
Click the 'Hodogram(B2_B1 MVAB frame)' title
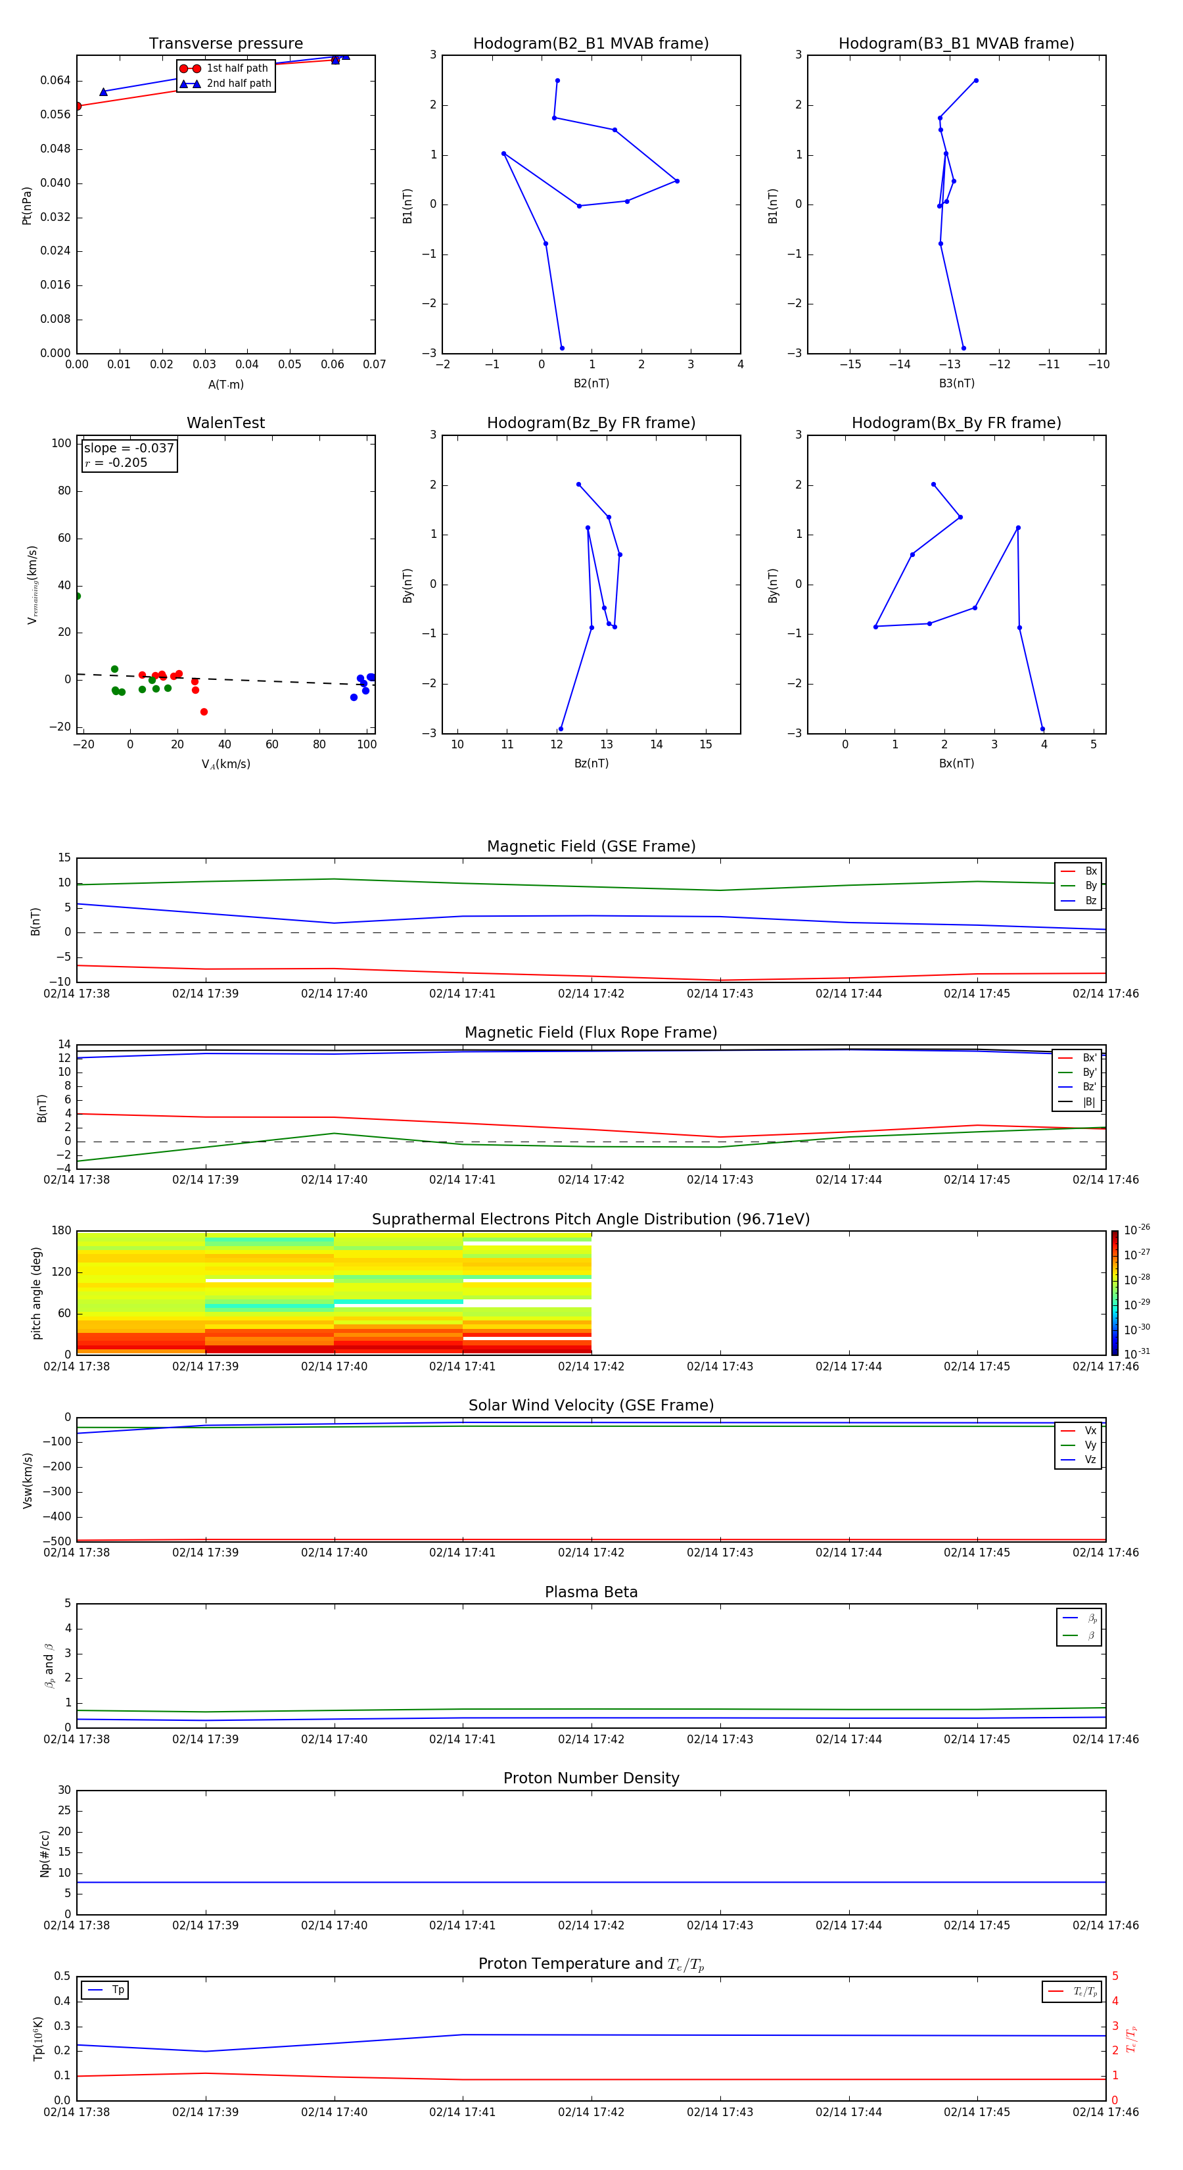(591, 44)
